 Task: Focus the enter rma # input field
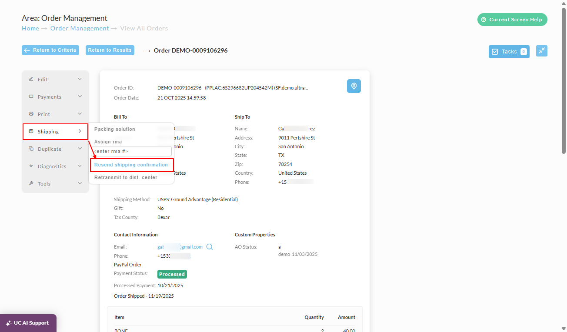[x=131, y=151]
